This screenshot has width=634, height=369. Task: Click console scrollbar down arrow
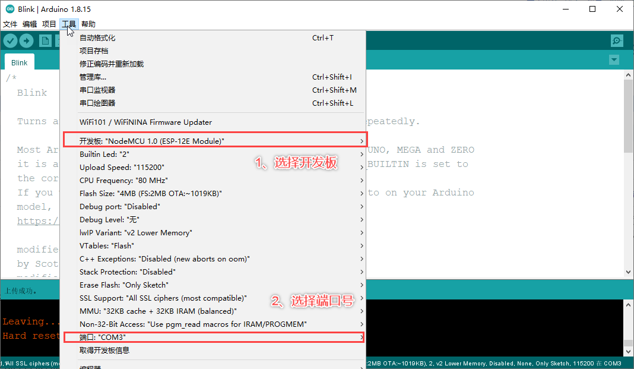click(x=628, y=352)
